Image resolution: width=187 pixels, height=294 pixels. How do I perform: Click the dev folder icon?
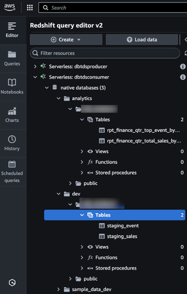(x=67, y=194)
